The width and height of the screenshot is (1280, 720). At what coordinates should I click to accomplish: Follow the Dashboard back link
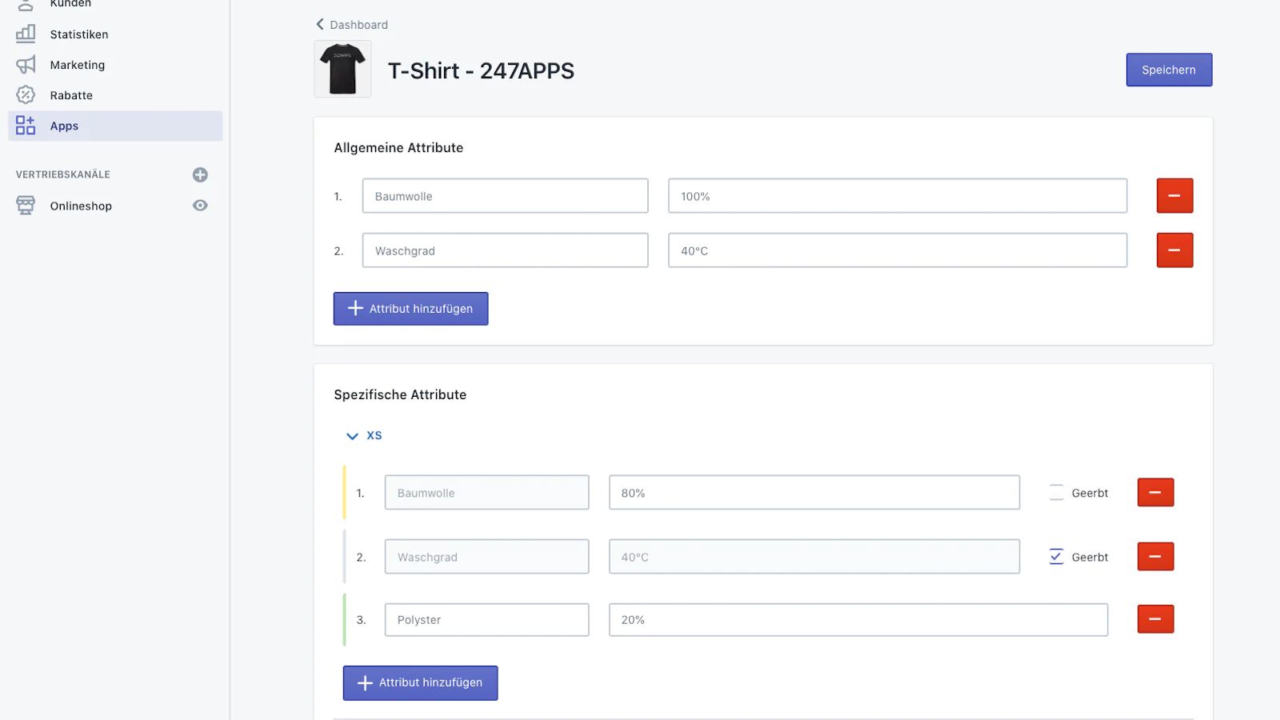[358, 25]
